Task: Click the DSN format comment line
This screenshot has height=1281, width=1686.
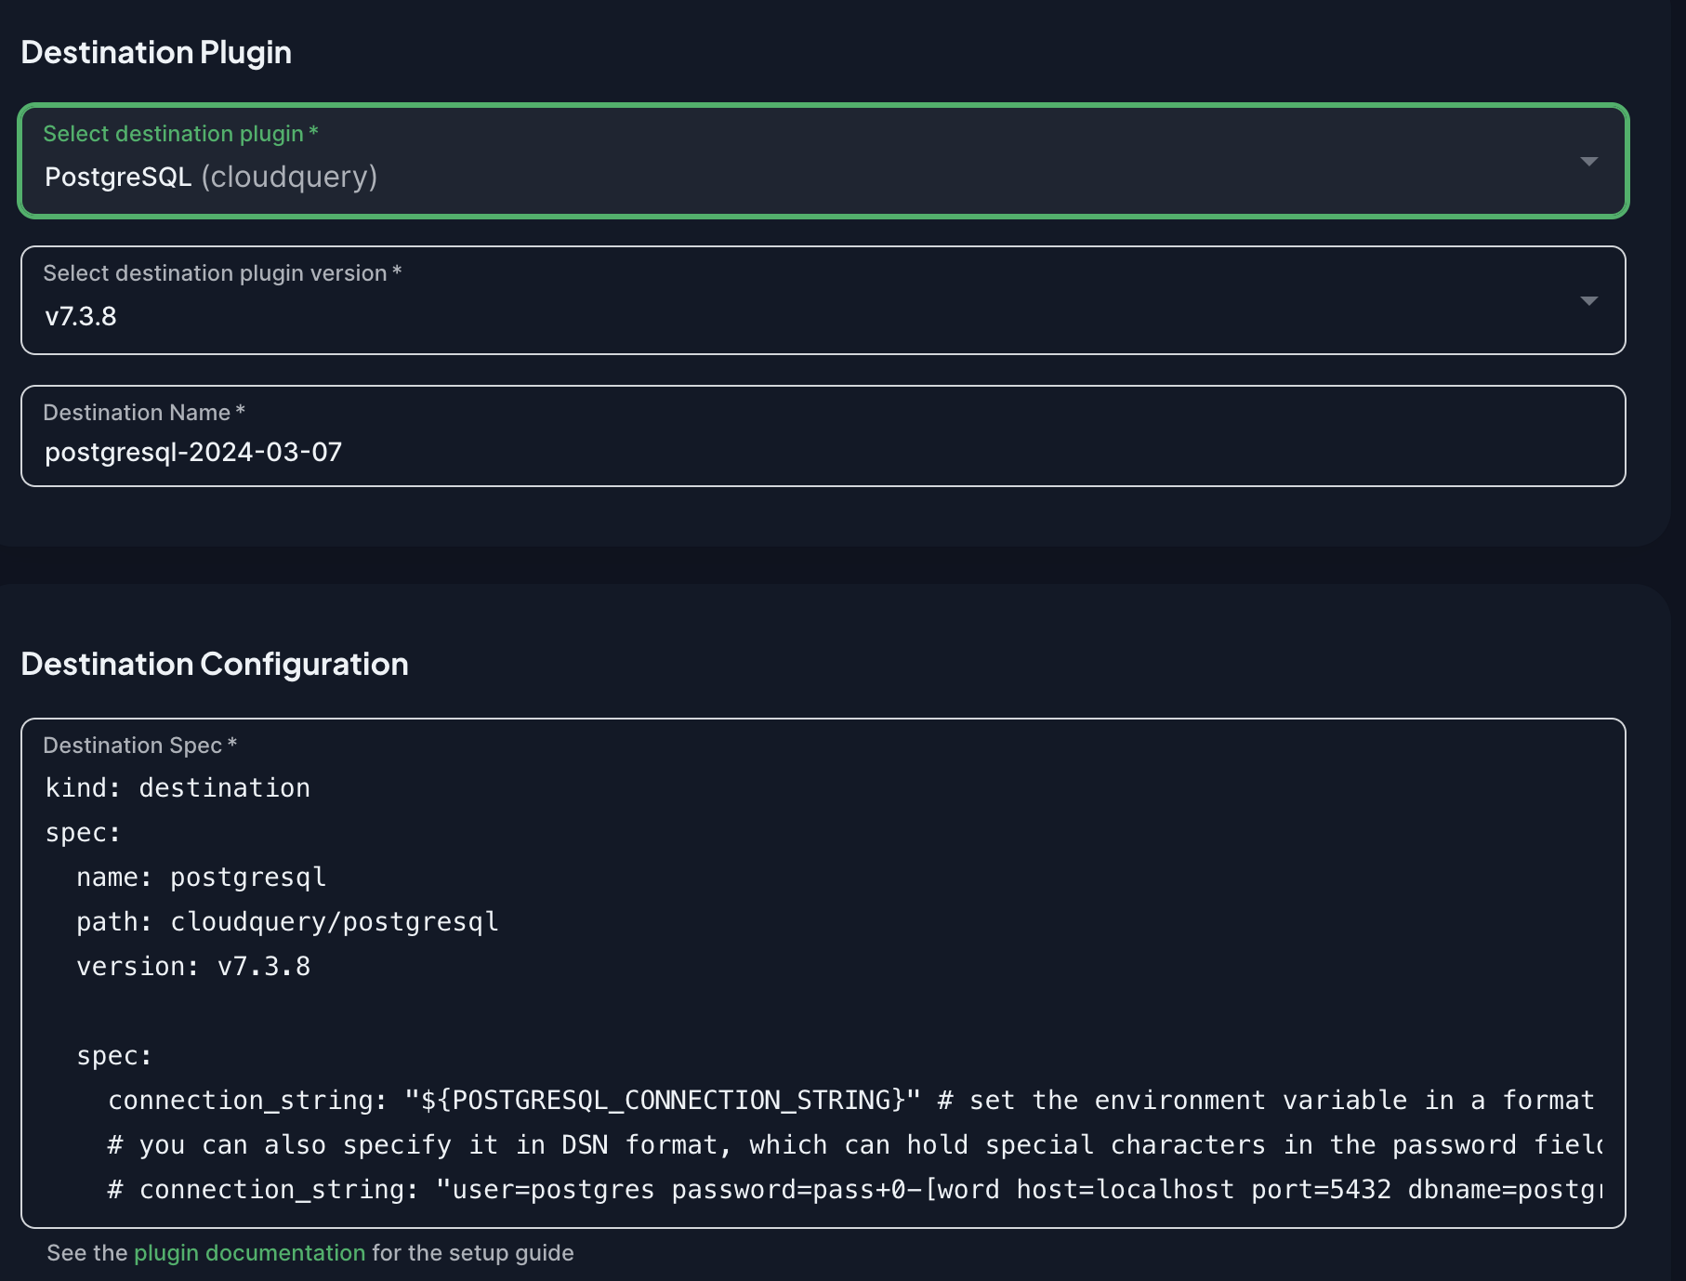Action: pyautogui.click(x=855, y=1145)
